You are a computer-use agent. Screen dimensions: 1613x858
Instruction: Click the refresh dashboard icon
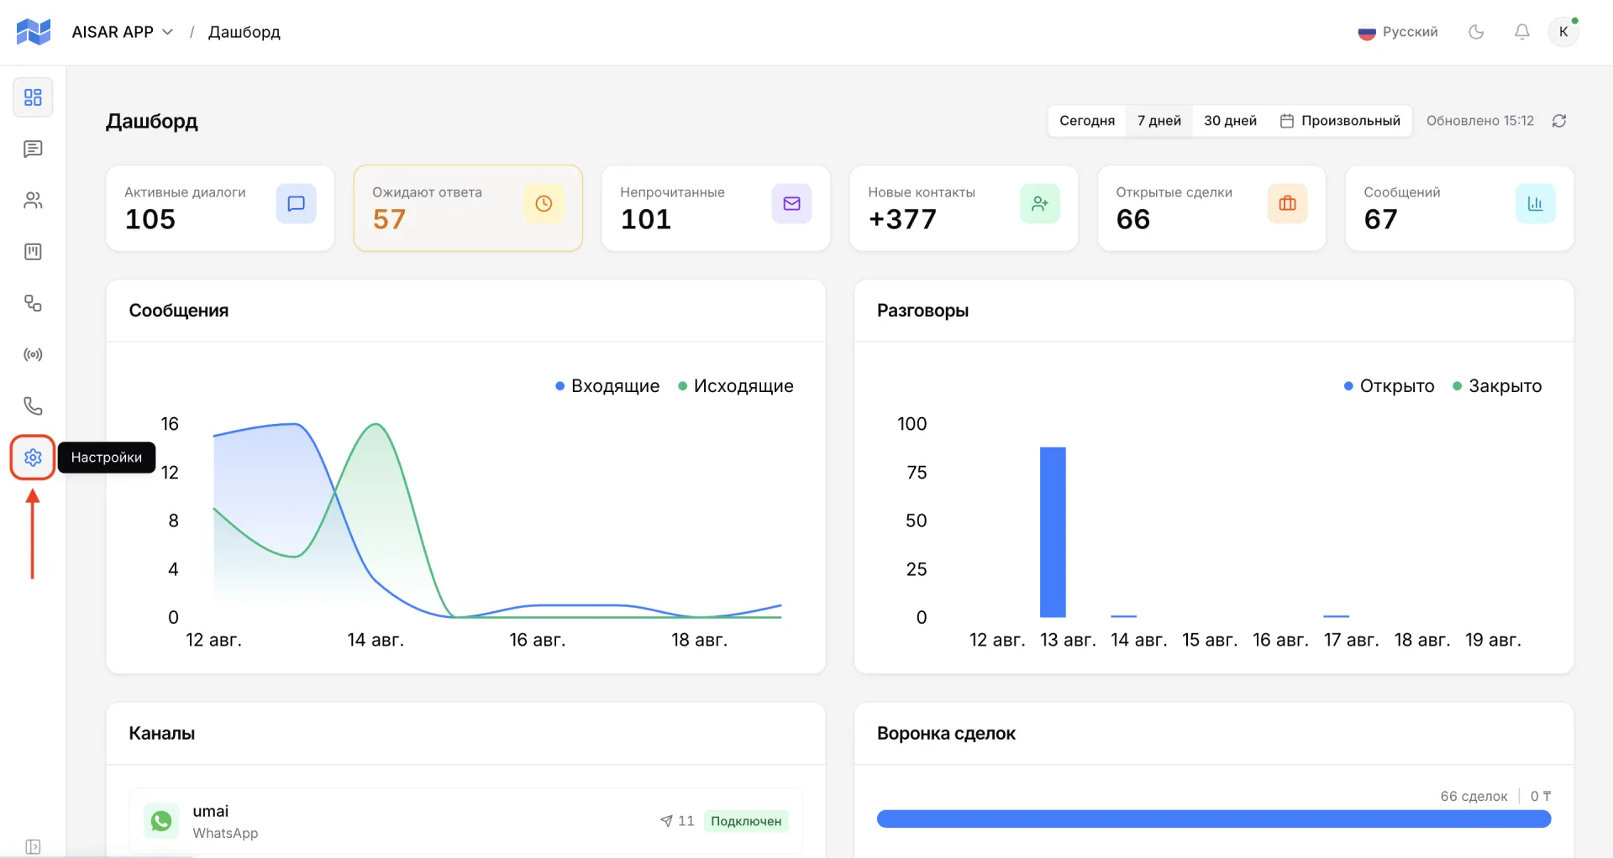point(1559,121)
